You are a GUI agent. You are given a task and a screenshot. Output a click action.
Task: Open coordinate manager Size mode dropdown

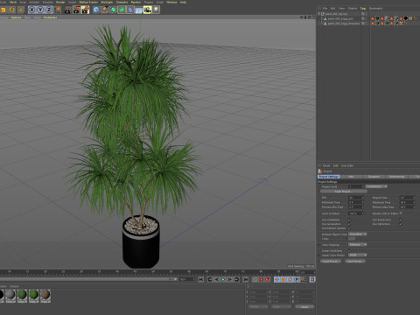281,306
